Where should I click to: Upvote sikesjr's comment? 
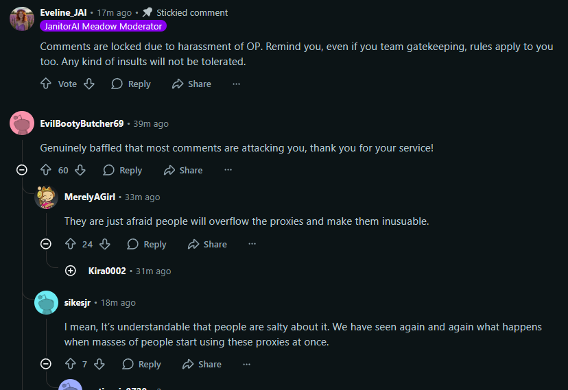point(70,364)
